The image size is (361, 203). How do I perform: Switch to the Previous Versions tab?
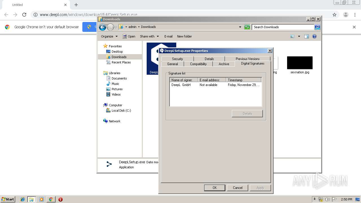[248, 59]
